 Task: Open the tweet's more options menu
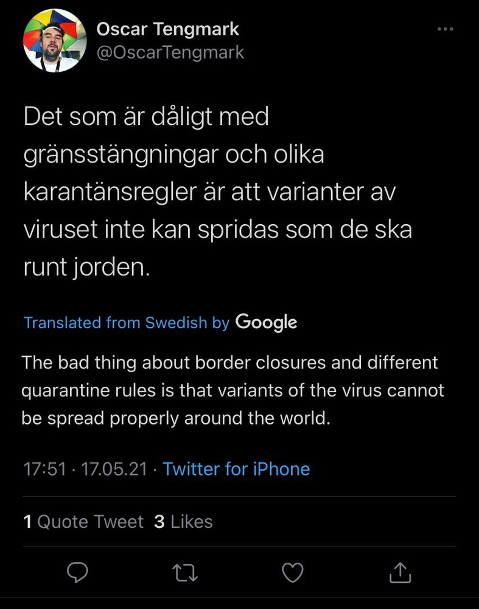coord(446,29)
